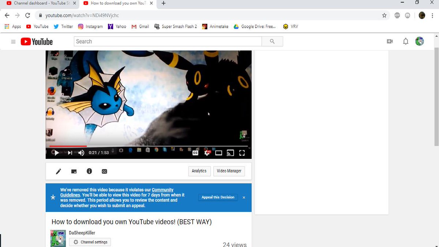Go back in browser

pos(7,15)
